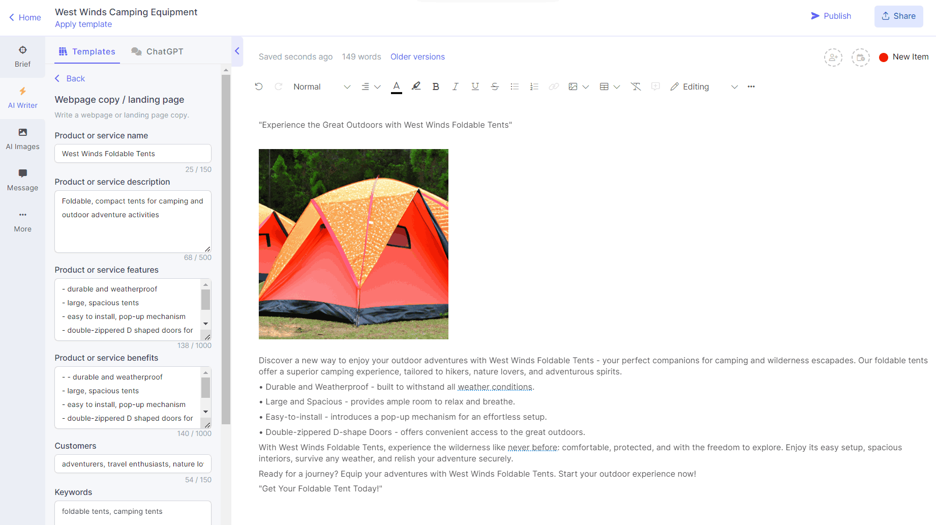Viewport: 936px width, 525px height.
Task: Open the Message sidebar item
Action: pyautogui.click(x=22, y=180)
